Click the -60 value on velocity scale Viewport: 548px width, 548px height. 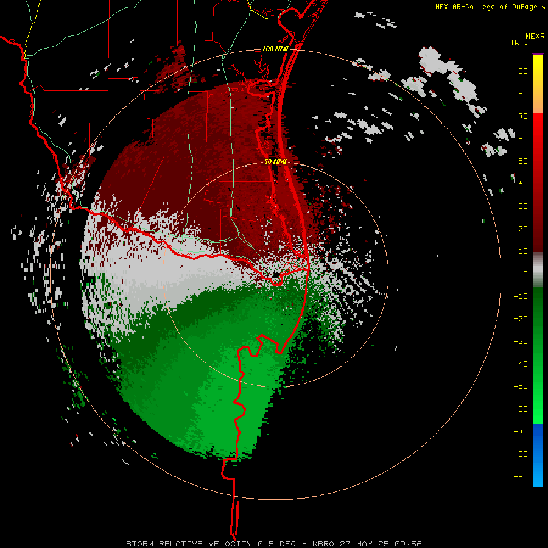521,409
